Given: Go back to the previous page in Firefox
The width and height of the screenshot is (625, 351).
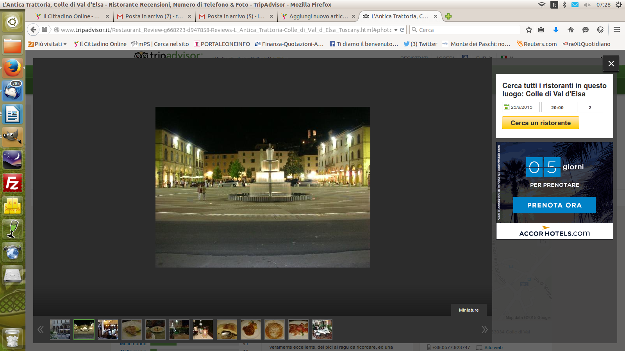Looking at the screenshot, I should coord(34,30).
